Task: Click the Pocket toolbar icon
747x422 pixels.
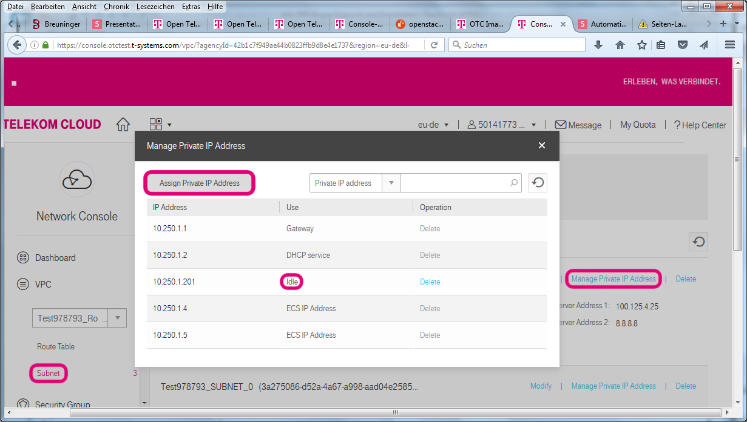Action: [x=683, y=45]
